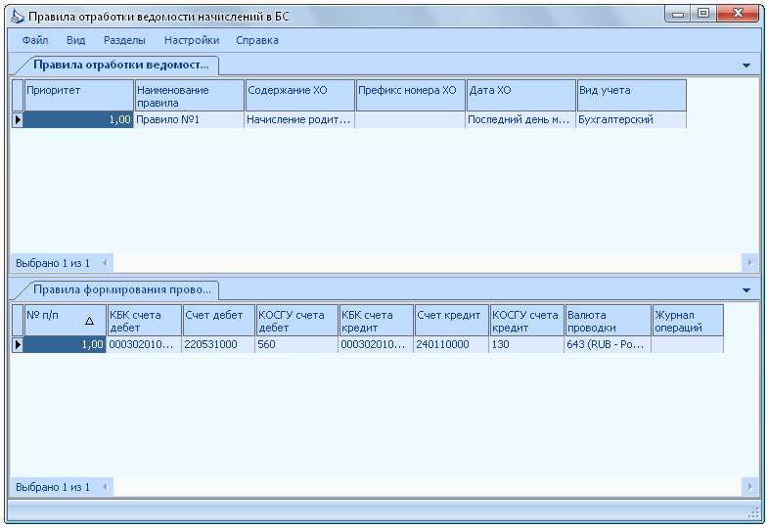768x529 pixels.
Task: Select the Правила формирования прово... tab
Action: [121, 289]
